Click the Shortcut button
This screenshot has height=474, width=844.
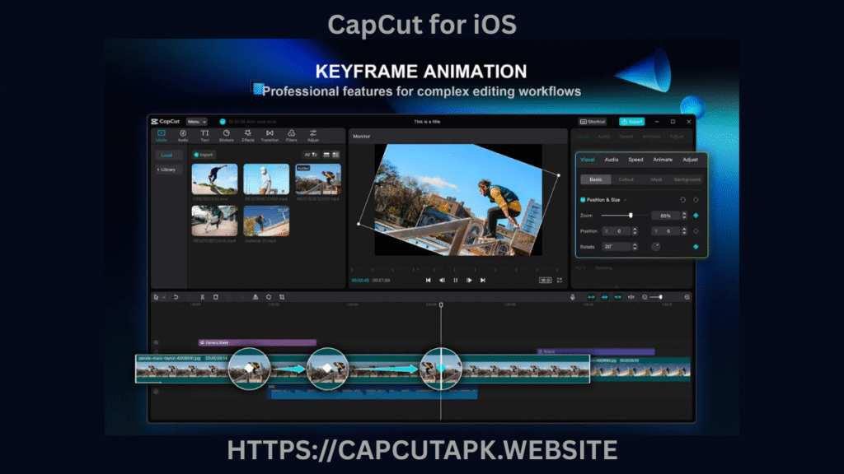(593, 122)
